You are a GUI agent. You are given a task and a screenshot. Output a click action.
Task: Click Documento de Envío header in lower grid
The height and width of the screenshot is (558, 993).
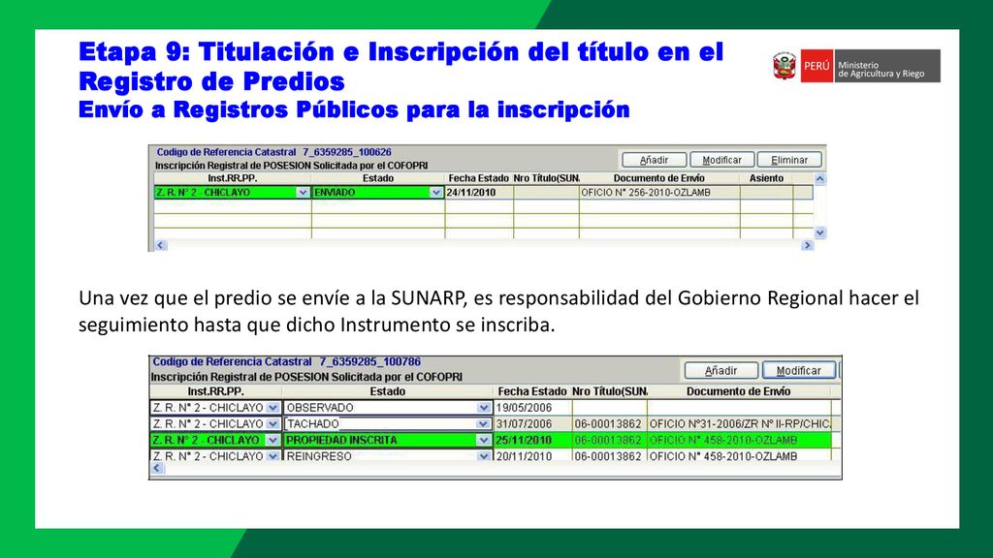click(738, 391)
